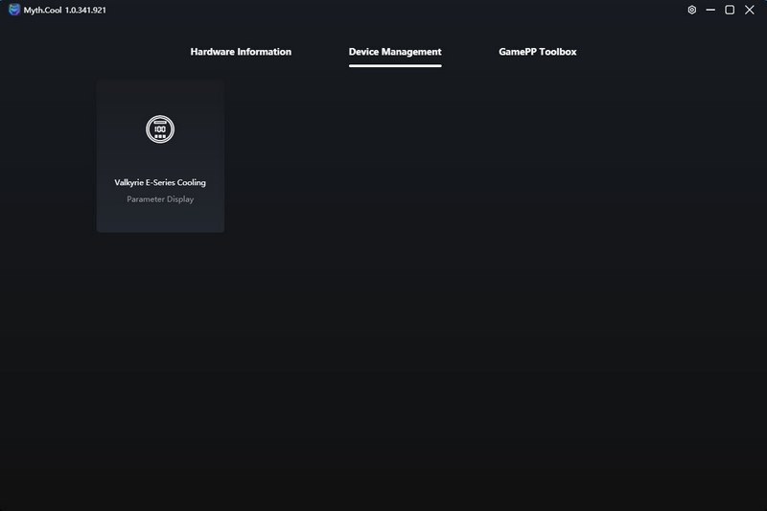
Task: Switch to the GamePP Toolbox tab
Action: 538,52
